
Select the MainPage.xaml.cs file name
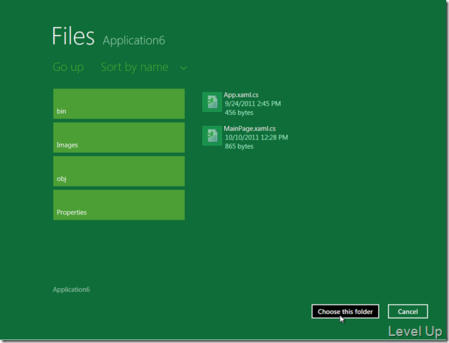click(250, 129)
